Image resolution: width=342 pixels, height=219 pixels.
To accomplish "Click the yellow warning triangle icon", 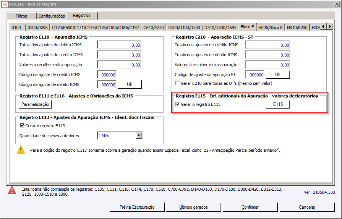I will (21, 150).
